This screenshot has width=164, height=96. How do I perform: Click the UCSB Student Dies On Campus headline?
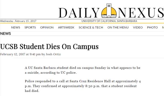pyautogui.click(x=49, y=46)
